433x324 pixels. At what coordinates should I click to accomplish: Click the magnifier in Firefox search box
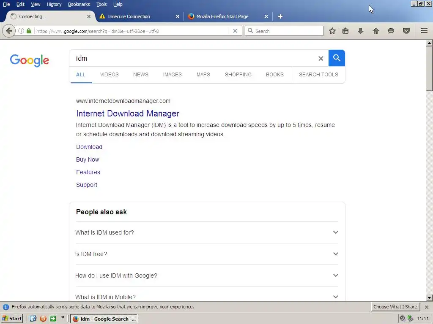pyautogui.click(x=251, y=31)
